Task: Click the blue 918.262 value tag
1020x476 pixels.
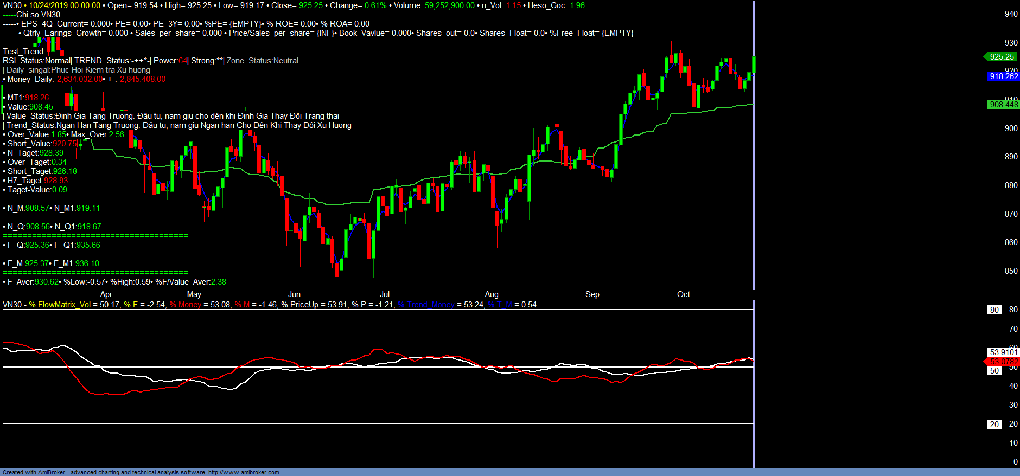Action: (x=1003, y=76)
